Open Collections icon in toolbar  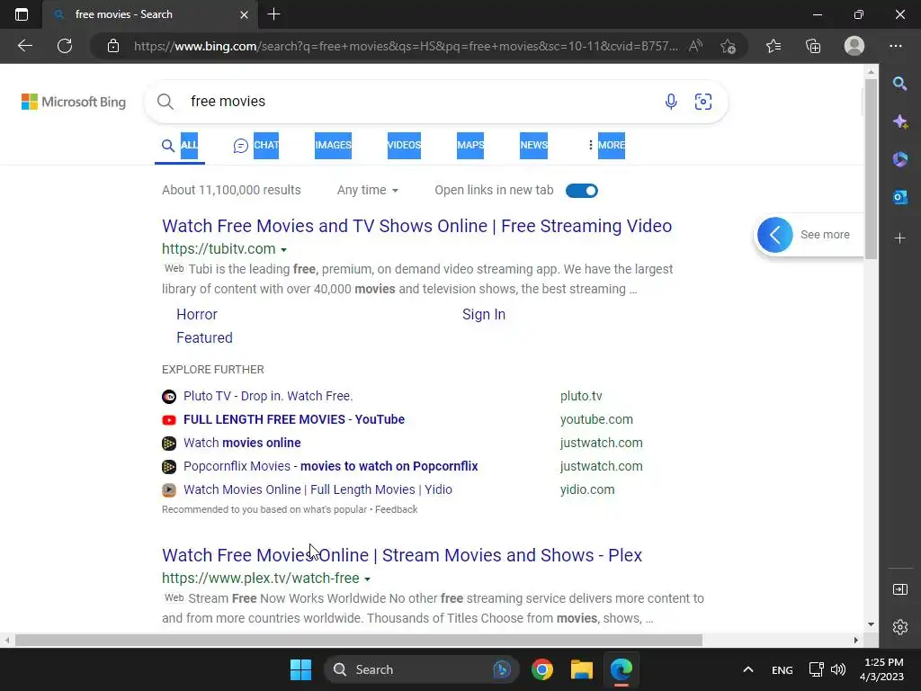click(x=813, y=46)
